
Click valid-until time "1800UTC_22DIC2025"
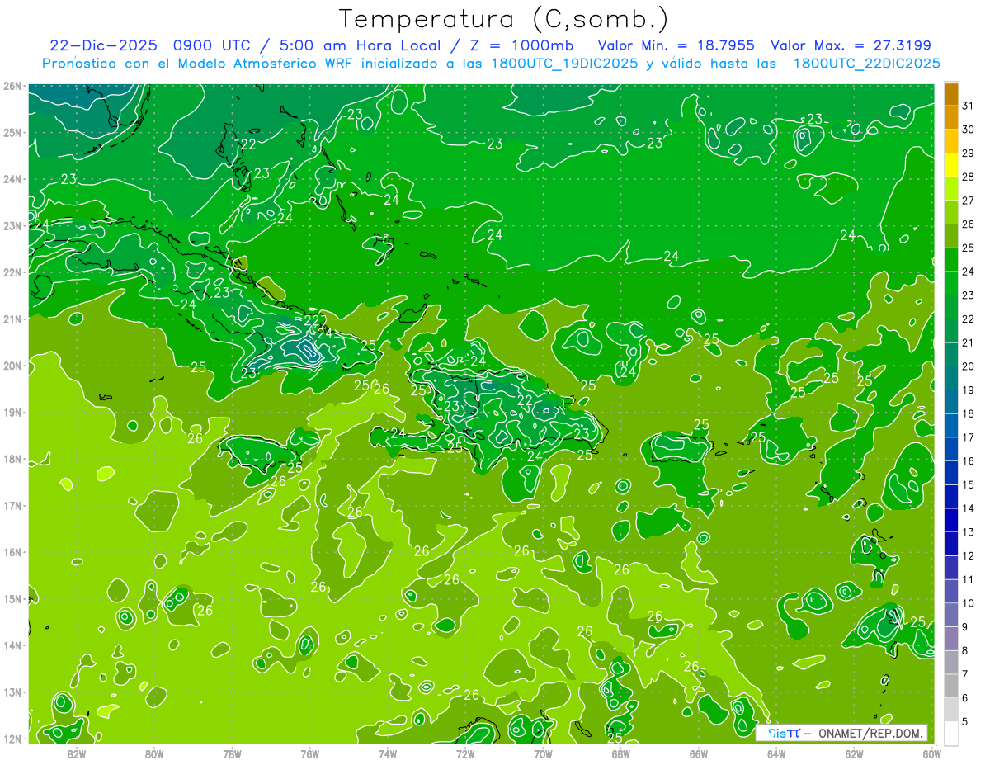click(x=866, y=63)
